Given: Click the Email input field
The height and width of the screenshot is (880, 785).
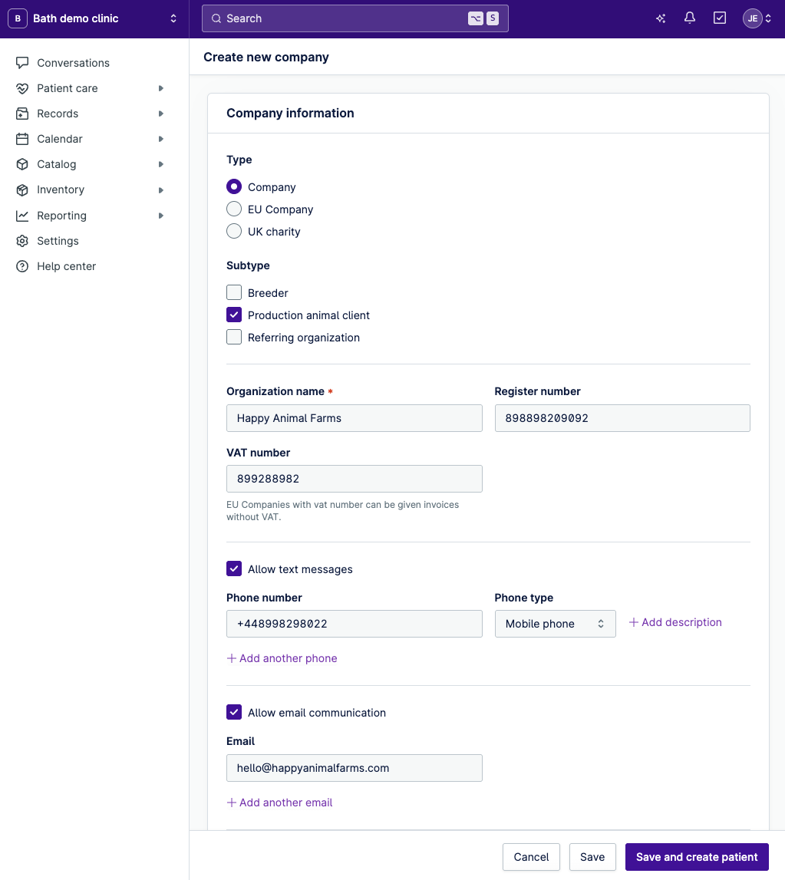Looking at the screenshot, I should coord(355,768).
